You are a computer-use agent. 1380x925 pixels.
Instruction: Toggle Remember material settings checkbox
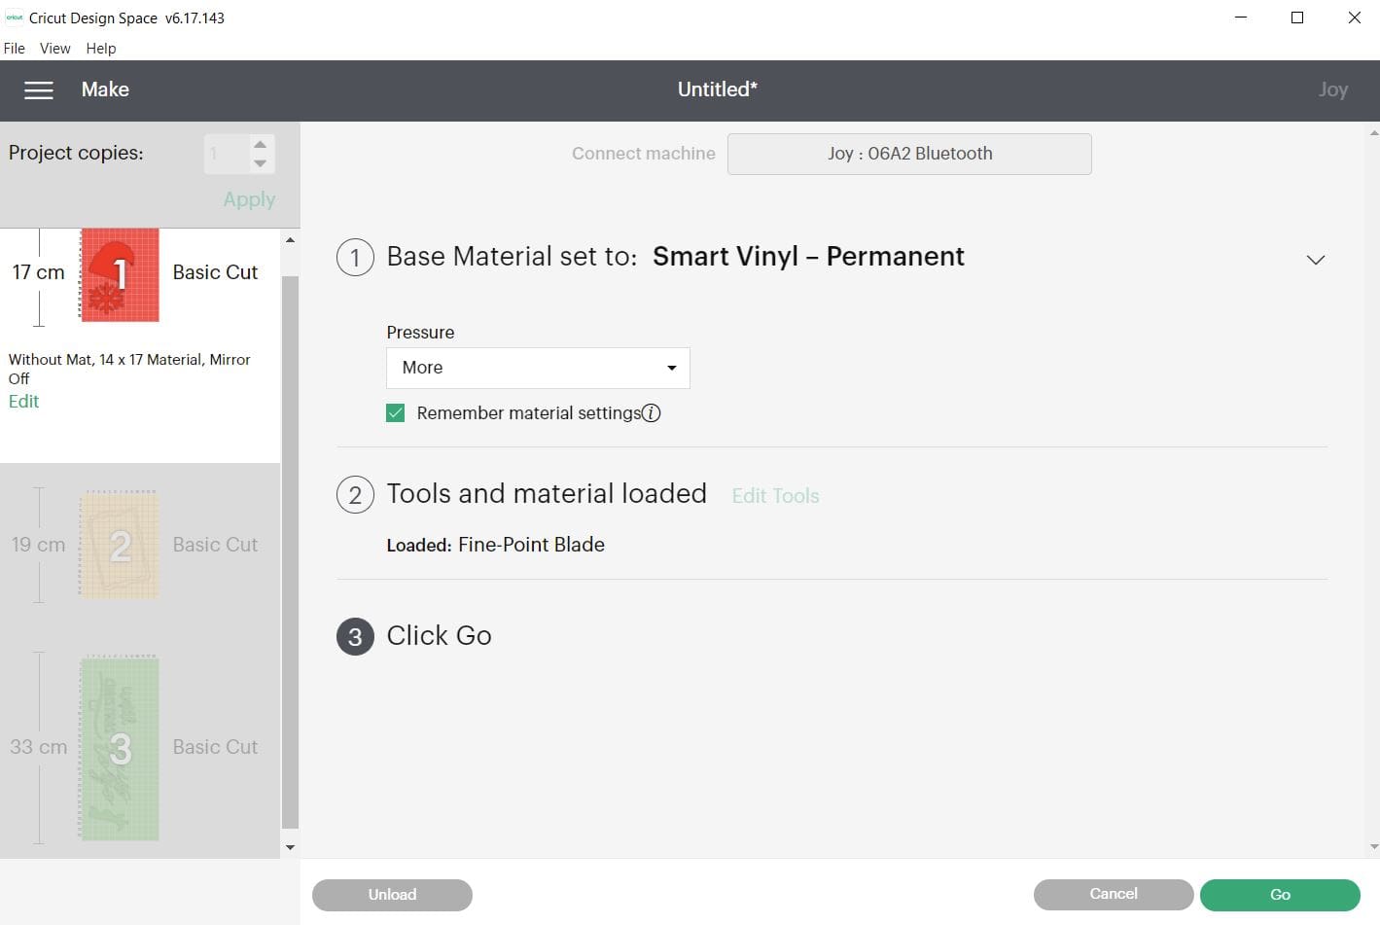pyautogui.click(x=395, y=413)
